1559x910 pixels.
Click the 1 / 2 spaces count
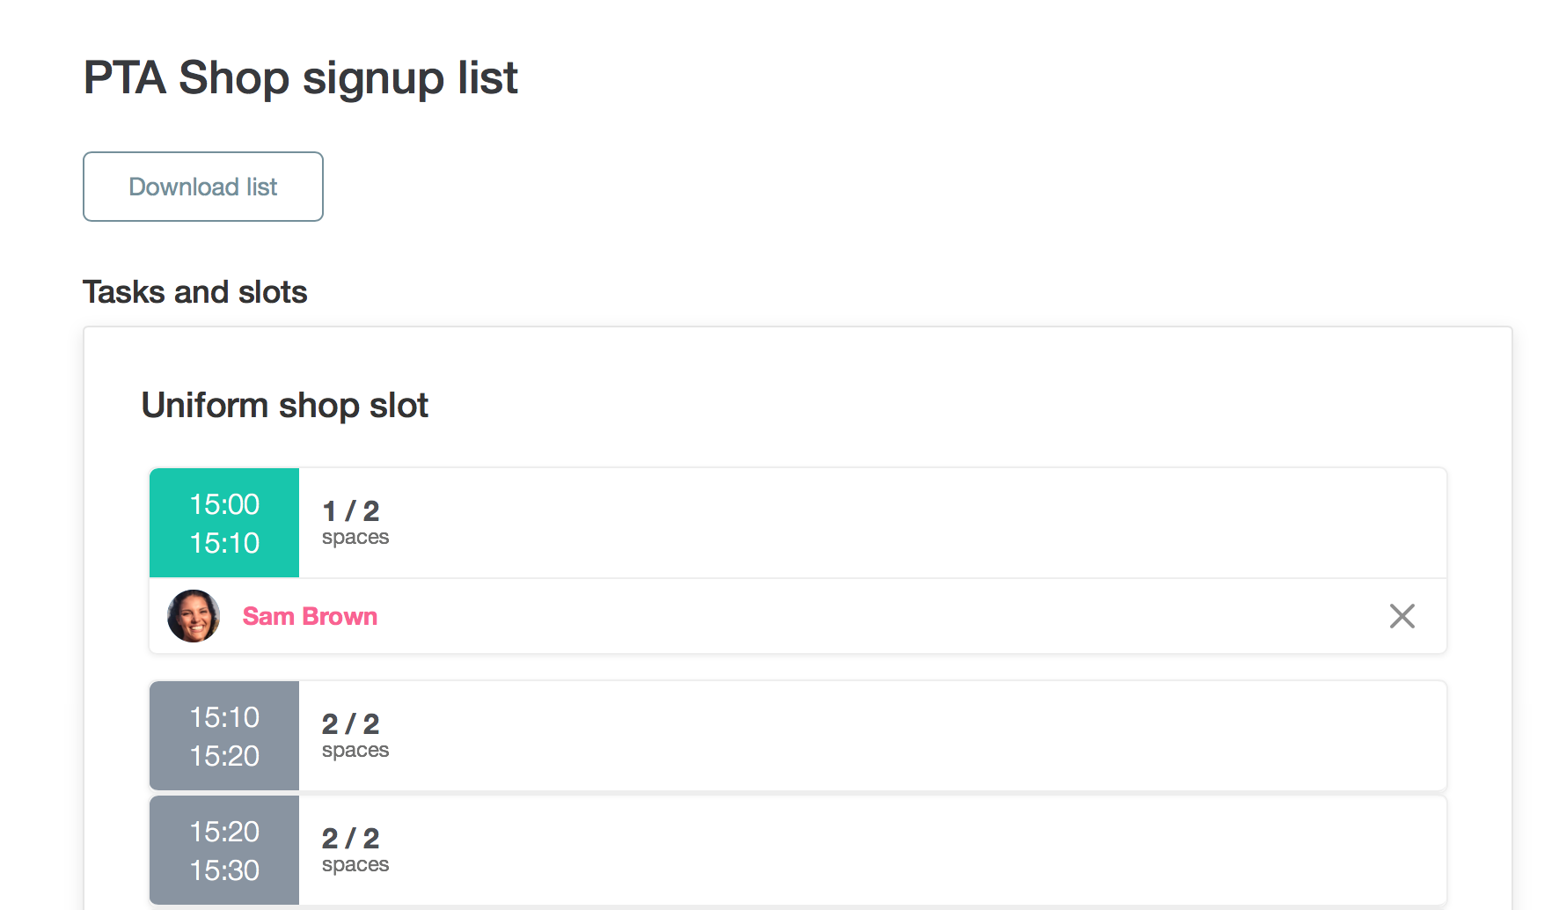[351, 511]
